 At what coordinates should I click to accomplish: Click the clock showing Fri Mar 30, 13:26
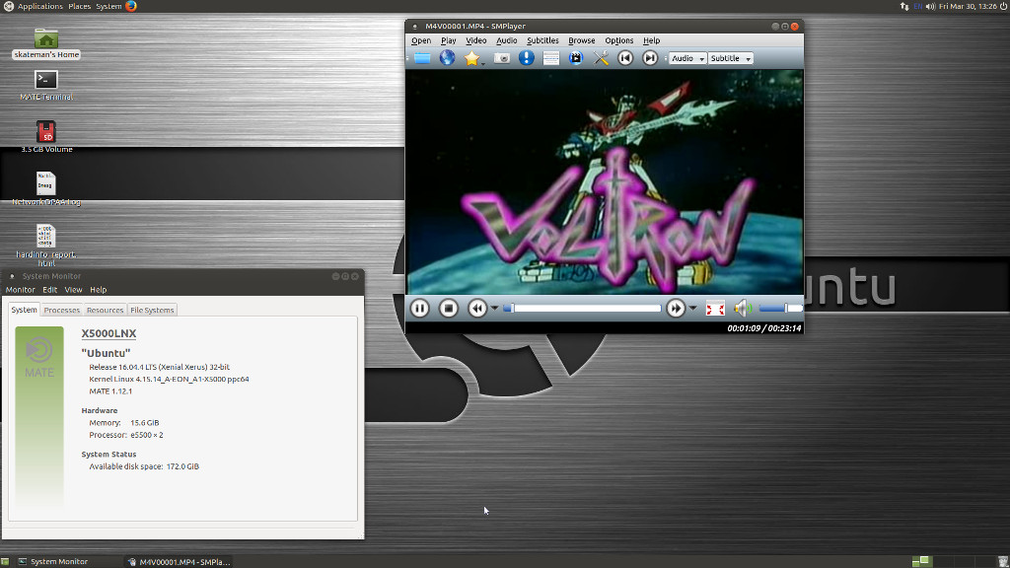pyautogui.click(x=968, y=7)
